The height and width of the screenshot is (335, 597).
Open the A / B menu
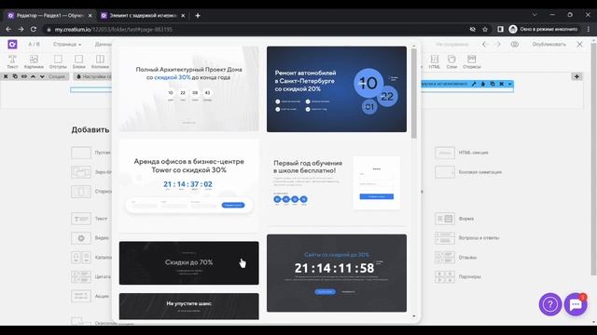pyautogui.click(x=34, y=45)
